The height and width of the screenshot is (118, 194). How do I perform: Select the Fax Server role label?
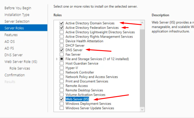click(x=73, y=55)
